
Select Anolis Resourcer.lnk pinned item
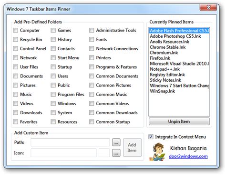[179, 42]
